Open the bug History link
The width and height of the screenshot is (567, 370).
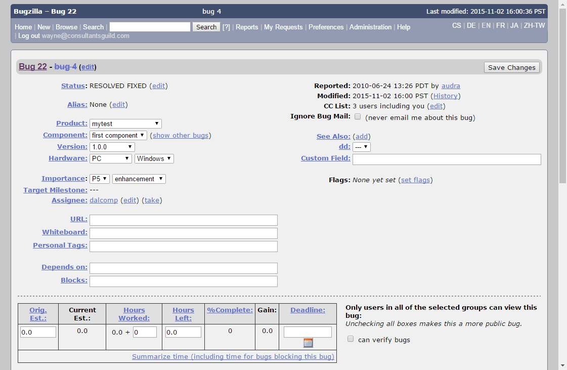click(x=446, y=96)
